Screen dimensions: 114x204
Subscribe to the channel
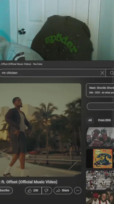[6, 190]
